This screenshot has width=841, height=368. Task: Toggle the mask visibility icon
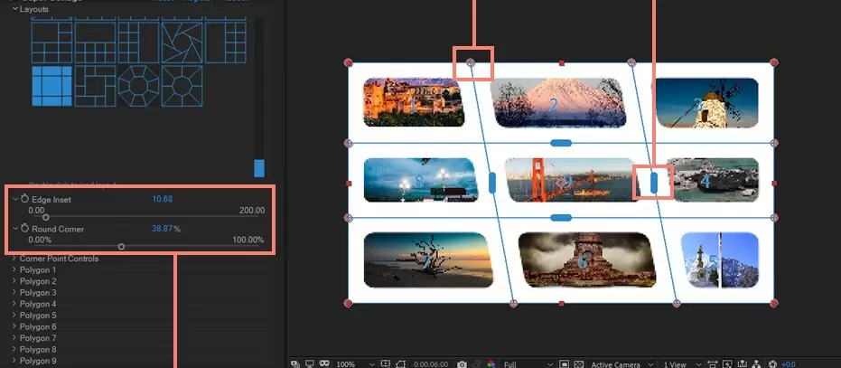[401, 364]
